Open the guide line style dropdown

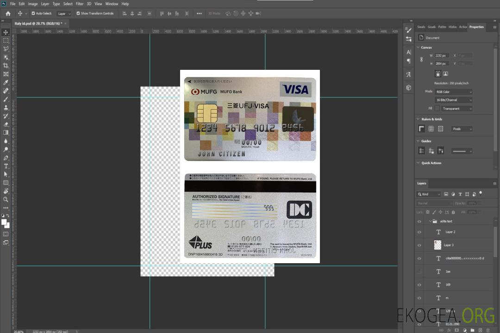point(462,151)
